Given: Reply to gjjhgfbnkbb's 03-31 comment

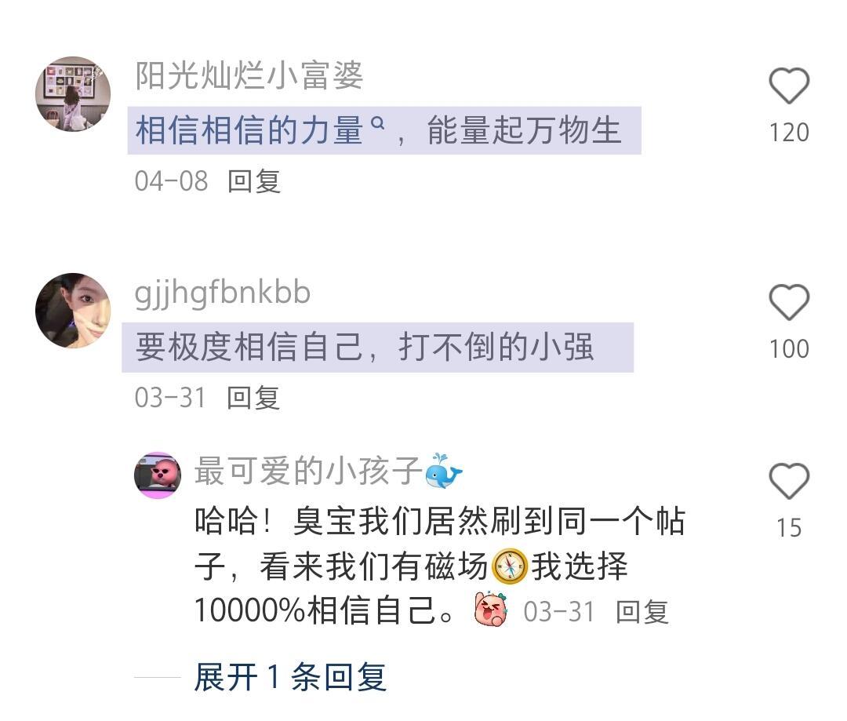Looking at the screenshot, I should [253, 398].
